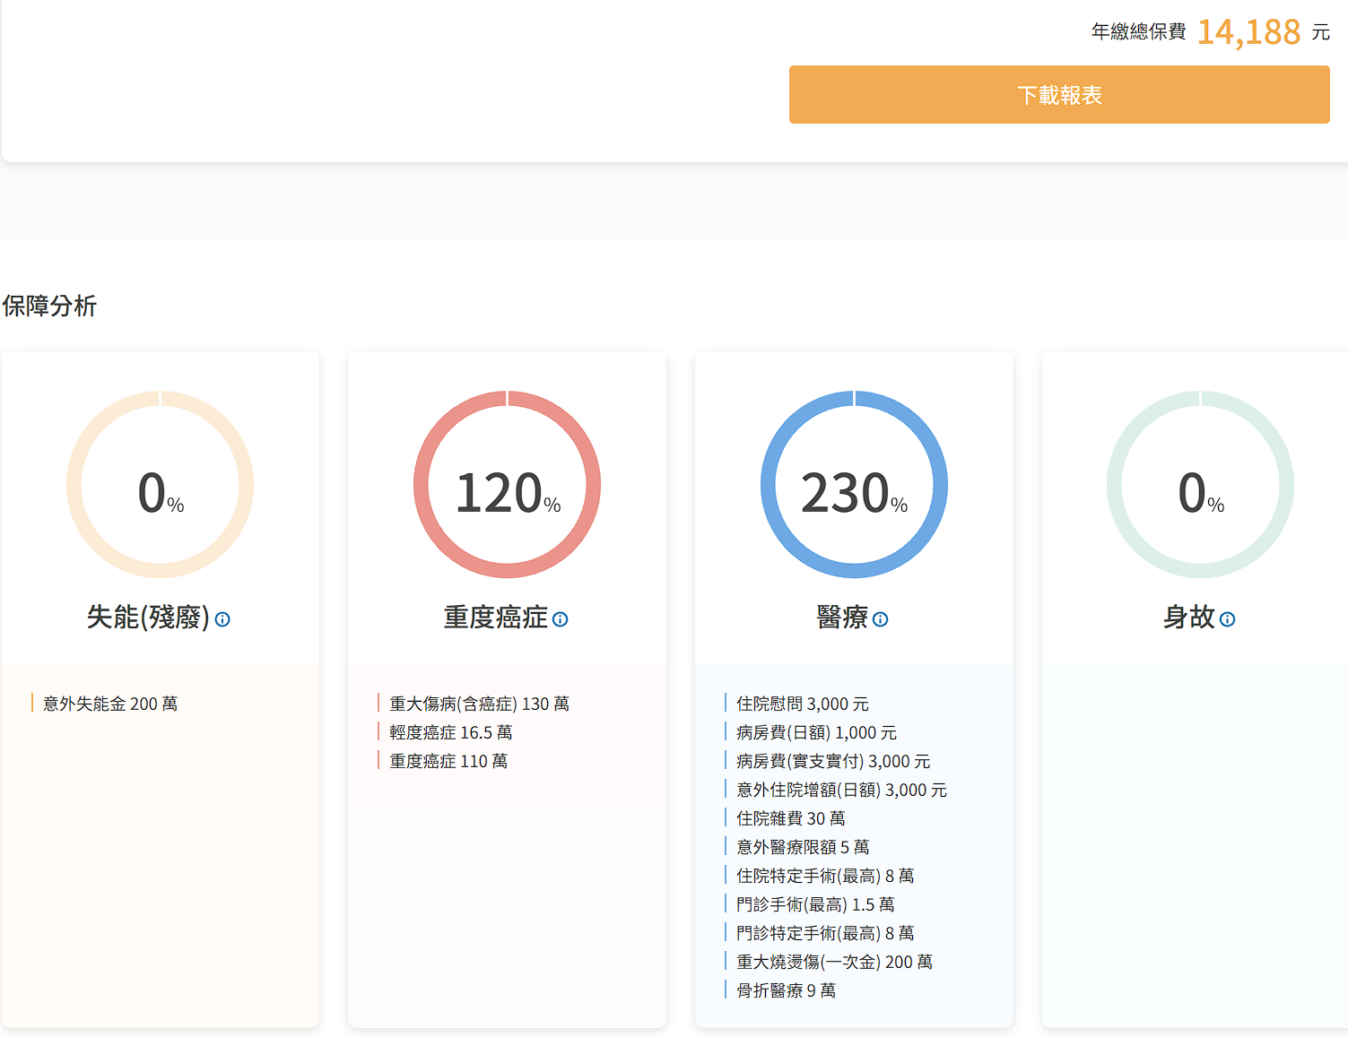Click the 0% 失能 donut chart
This screenshot has width=1348, height=1037.
click(x=160, y=485)
